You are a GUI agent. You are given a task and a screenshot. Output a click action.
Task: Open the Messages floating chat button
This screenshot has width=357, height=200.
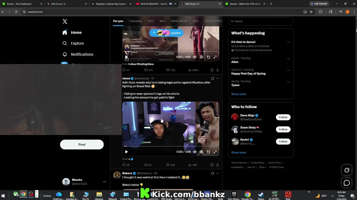pyautogui.click(x=347, y=183)
